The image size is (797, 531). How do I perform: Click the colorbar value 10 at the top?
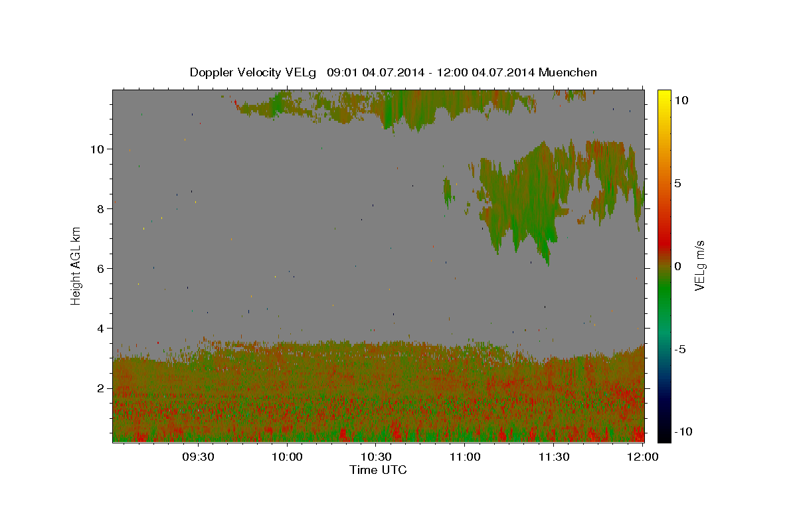[x=681, y=100]
